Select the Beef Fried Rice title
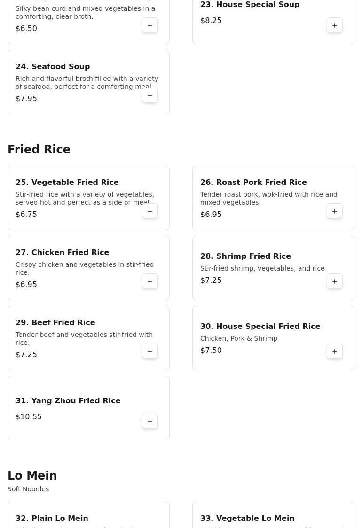 55,322
